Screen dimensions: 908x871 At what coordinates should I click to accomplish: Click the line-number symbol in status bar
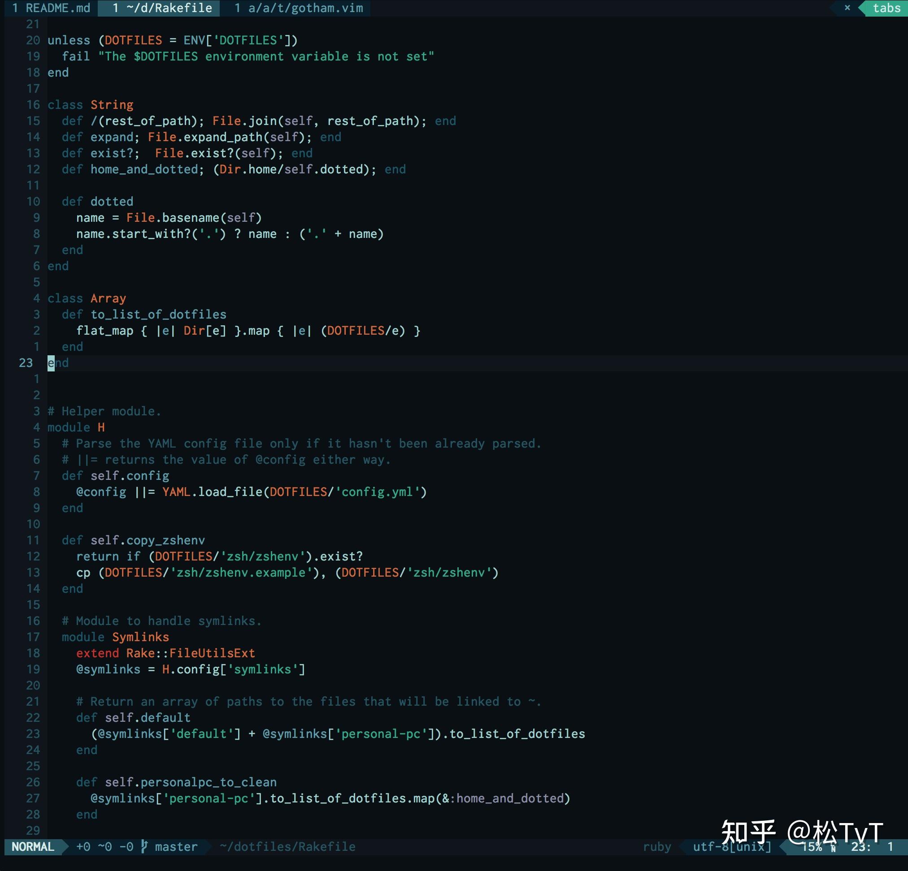pyautogui.click(x=834, y=848)
